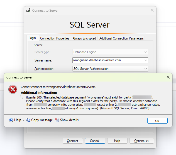Expand the Server name combo box
176x155 pixels.
(146, 60)
